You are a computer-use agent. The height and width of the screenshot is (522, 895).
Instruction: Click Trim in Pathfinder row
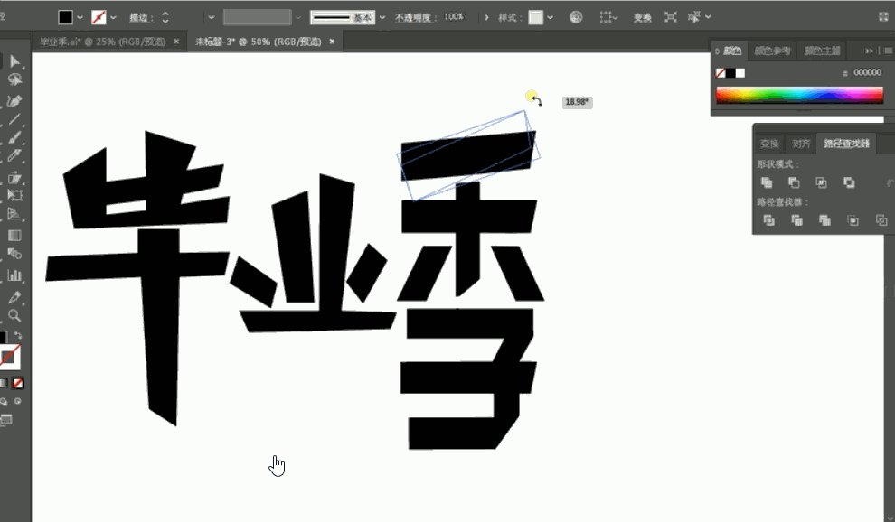(x=796, y=220)
